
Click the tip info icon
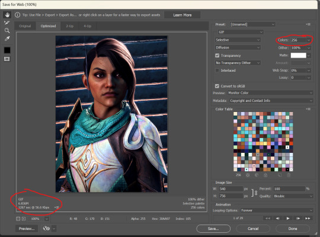(18, 15)
